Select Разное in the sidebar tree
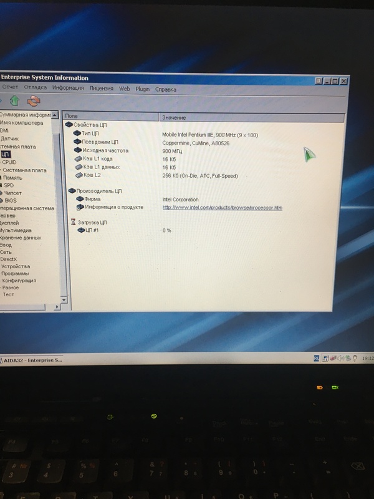This screenshot has width=374, height=499. (x=11, y=288)
